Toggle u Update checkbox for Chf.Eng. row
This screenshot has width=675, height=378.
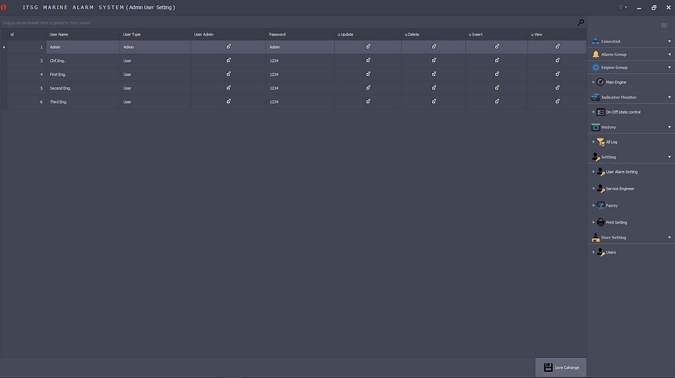pyautogui.click(x=368, y=61)
